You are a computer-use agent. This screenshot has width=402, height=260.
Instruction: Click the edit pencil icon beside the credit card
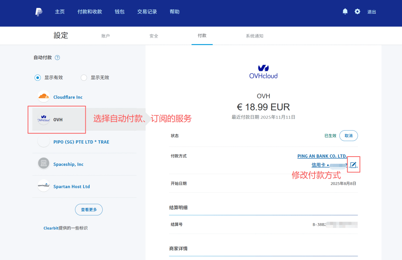(x=353, y=164)
